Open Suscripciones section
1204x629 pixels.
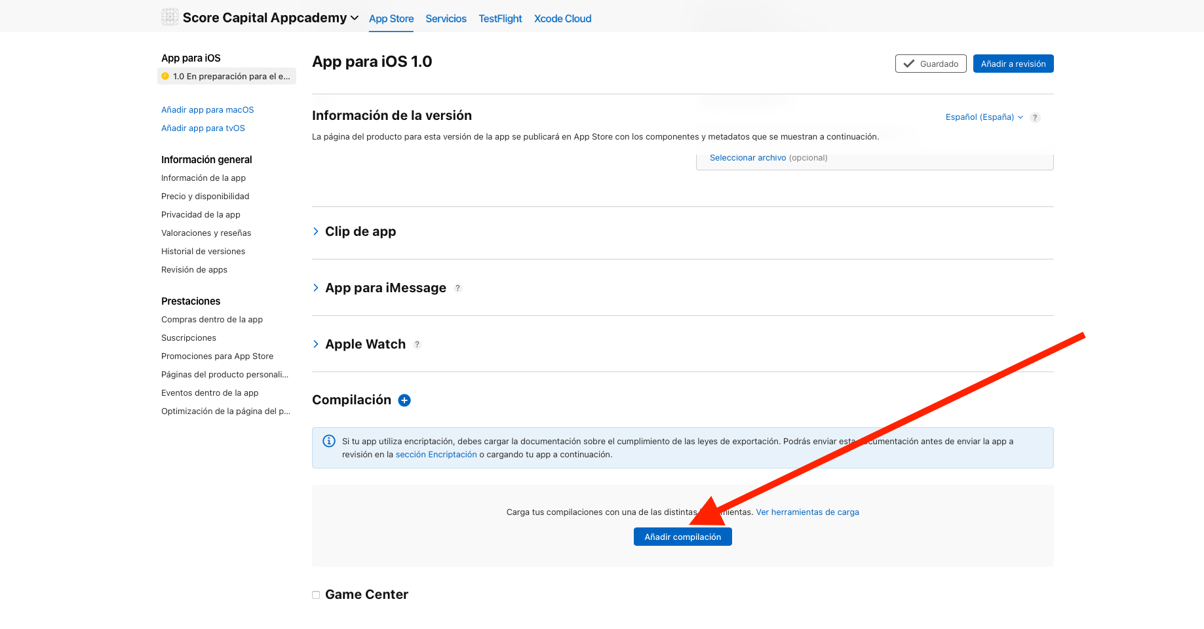(x=189, y=337)
